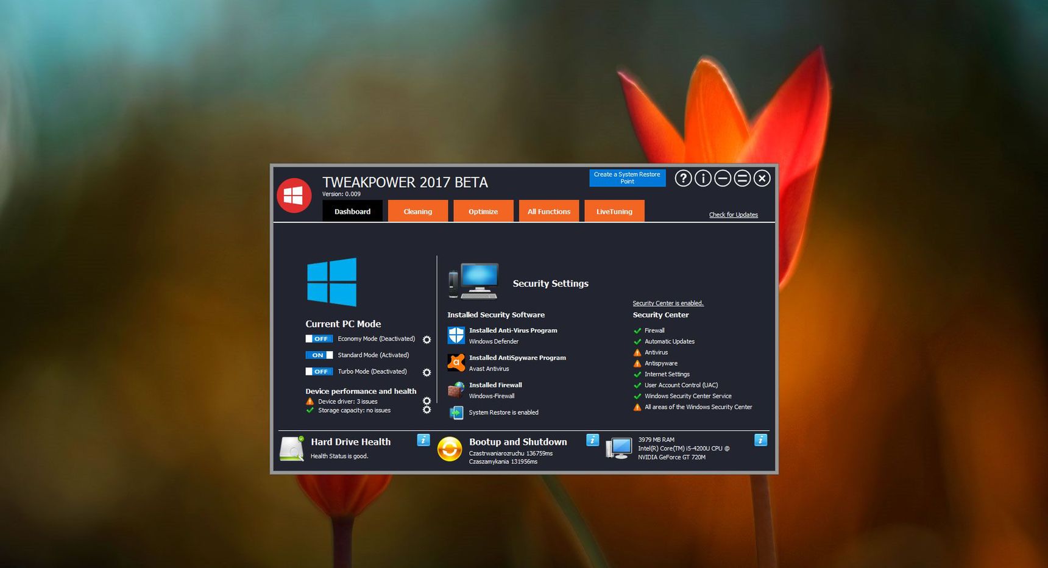
Task: Select the LiveTuning tab
Action: click(x=614, y=211)
